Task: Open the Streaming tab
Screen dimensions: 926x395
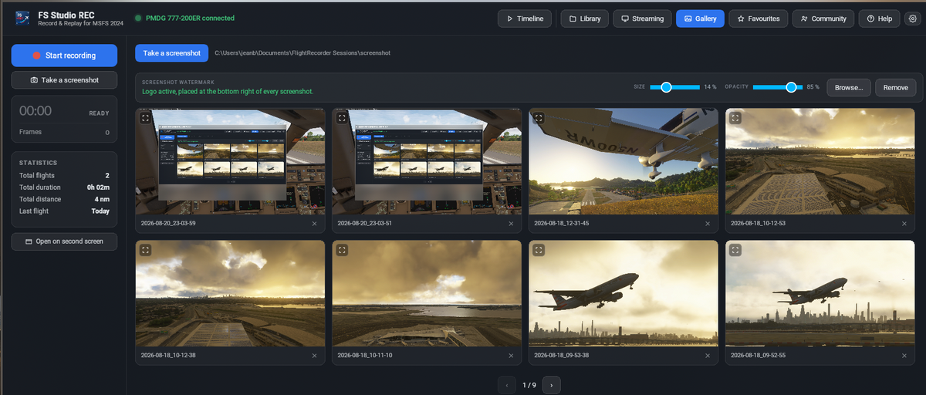Action: [x=642, y=19]
